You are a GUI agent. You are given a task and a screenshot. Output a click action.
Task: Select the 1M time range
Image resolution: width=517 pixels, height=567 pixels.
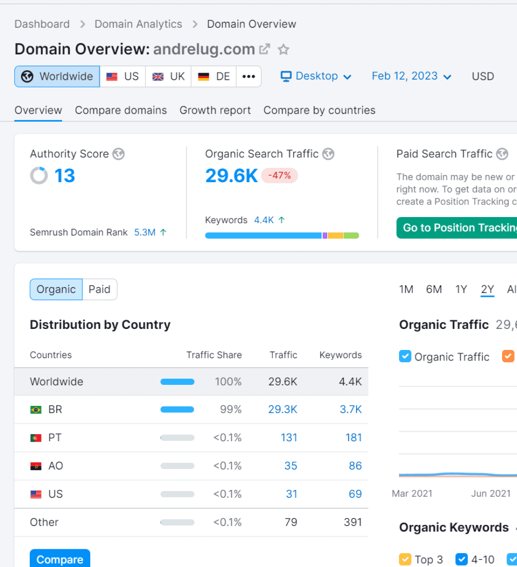click(406, 289)
